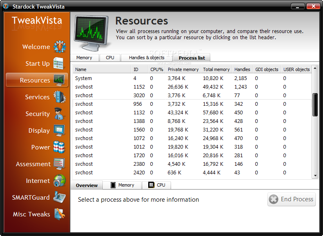Select svchost process with ID 1012
This screenshot has height=236, width=323.
pyautogui.click(x=192, y=147)
